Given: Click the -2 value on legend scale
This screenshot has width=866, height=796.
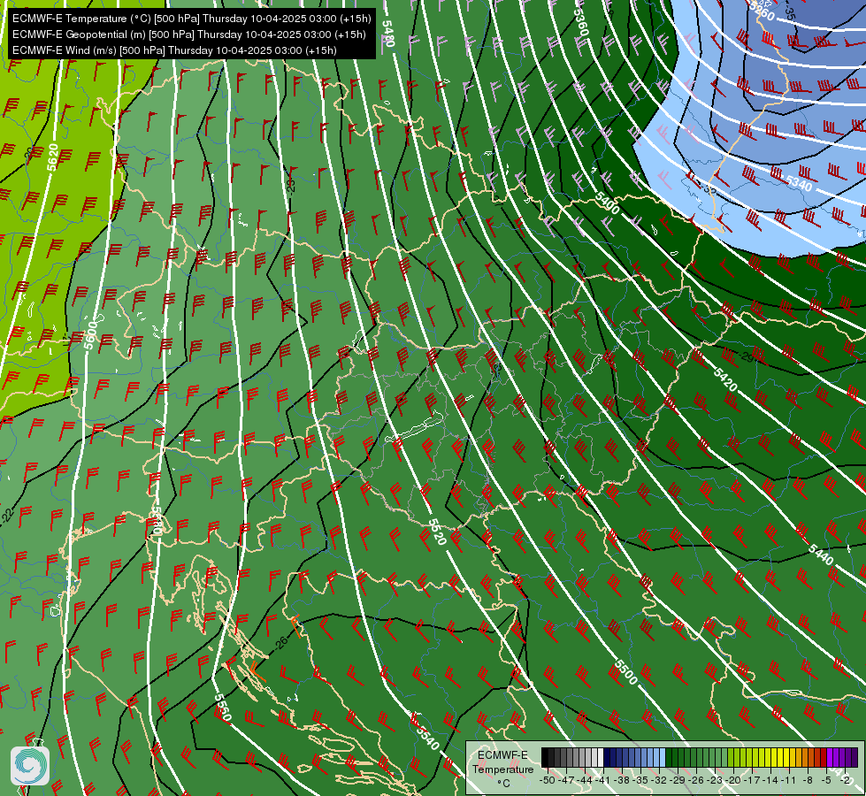Looking at the screenshot, I should [x=845, y=781].
